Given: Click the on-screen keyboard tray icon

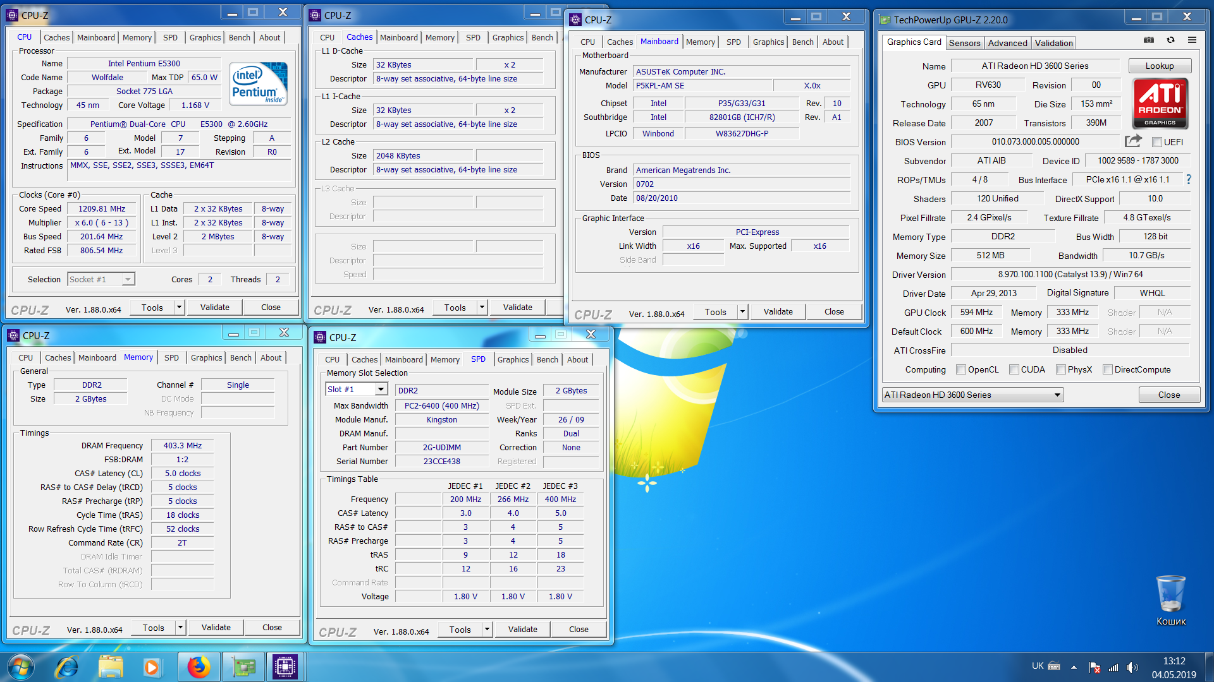Looking at the screenshot, I should [1054, 666].
